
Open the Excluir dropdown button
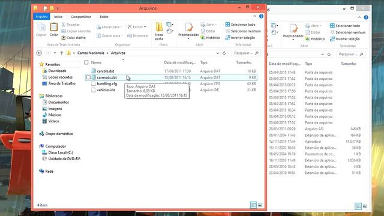pos(137,26)
